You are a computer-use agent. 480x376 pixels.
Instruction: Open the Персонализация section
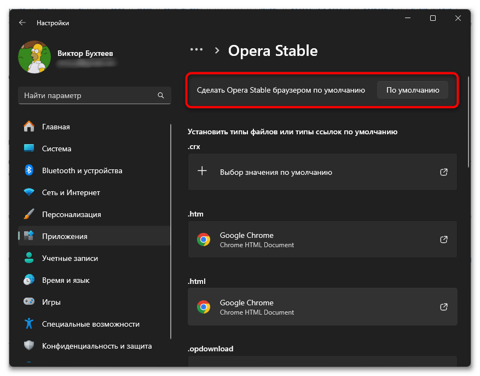(x=94, y=214)
